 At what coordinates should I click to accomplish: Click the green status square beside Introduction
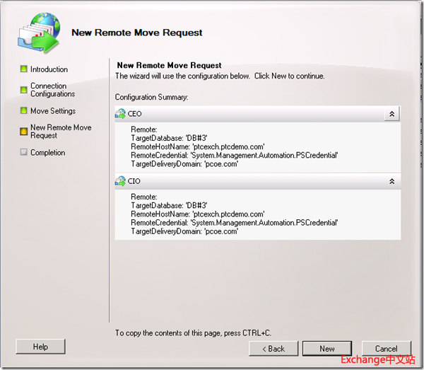click(23, 69)
